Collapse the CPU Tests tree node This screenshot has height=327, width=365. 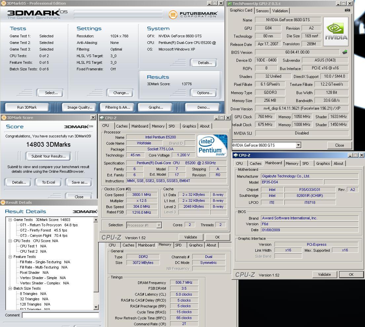point(10,241)
